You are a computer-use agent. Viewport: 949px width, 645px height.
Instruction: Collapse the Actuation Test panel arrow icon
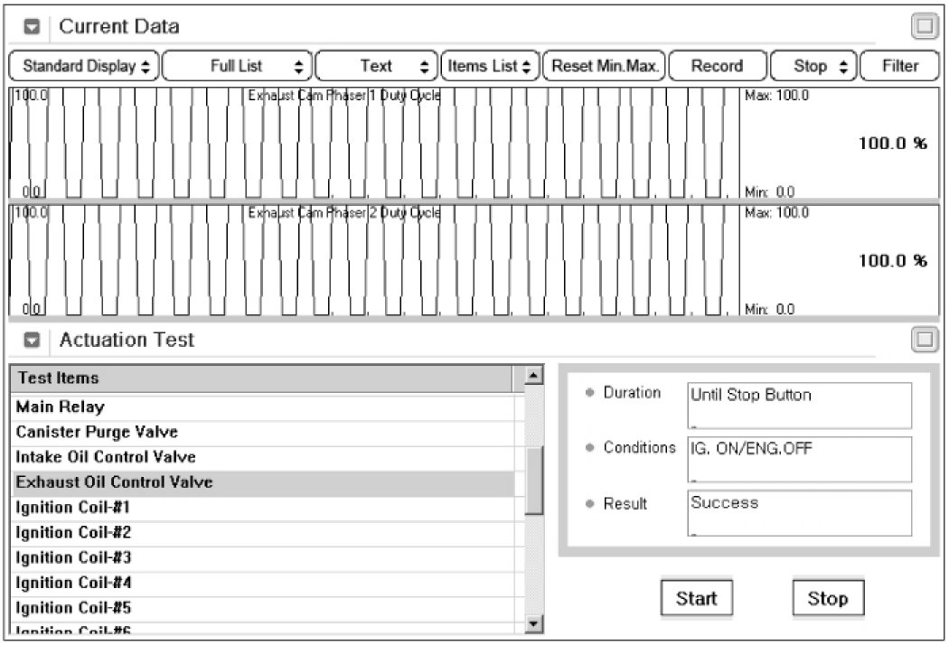pos(32,341)
